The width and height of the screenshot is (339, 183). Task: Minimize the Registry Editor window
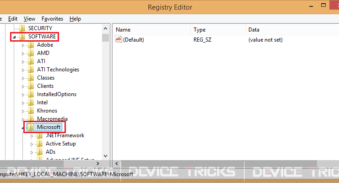[x=311, y=6]
